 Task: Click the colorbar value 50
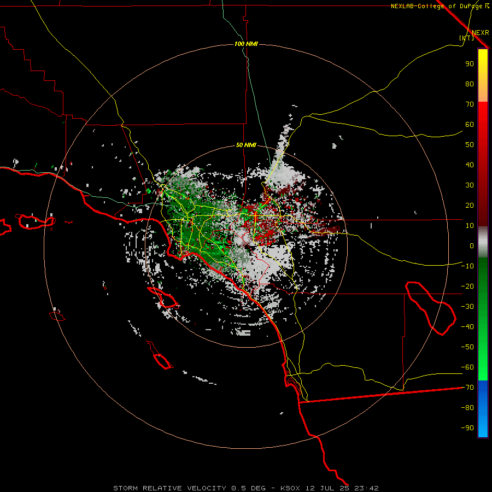pyautogui.click(x=470, y=145)
